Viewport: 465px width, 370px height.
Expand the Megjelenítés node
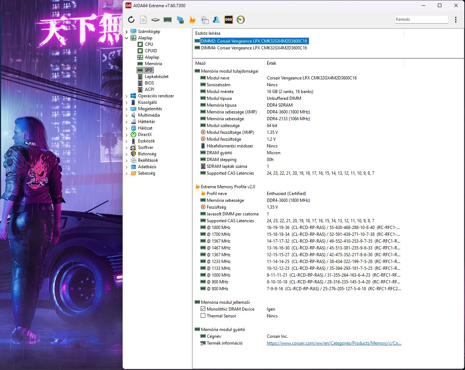coord(126,109)
